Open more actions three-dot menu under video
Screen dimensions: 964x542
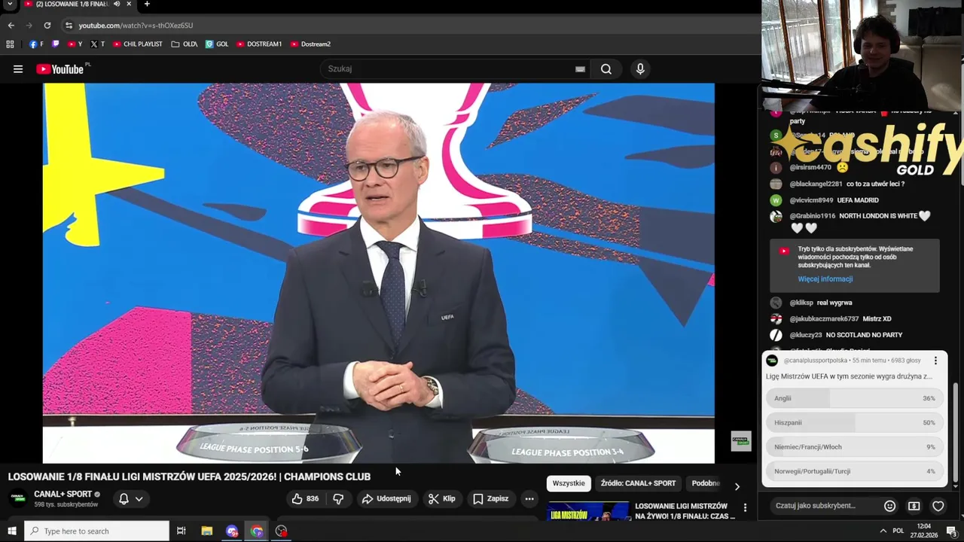tap(529, 498)
